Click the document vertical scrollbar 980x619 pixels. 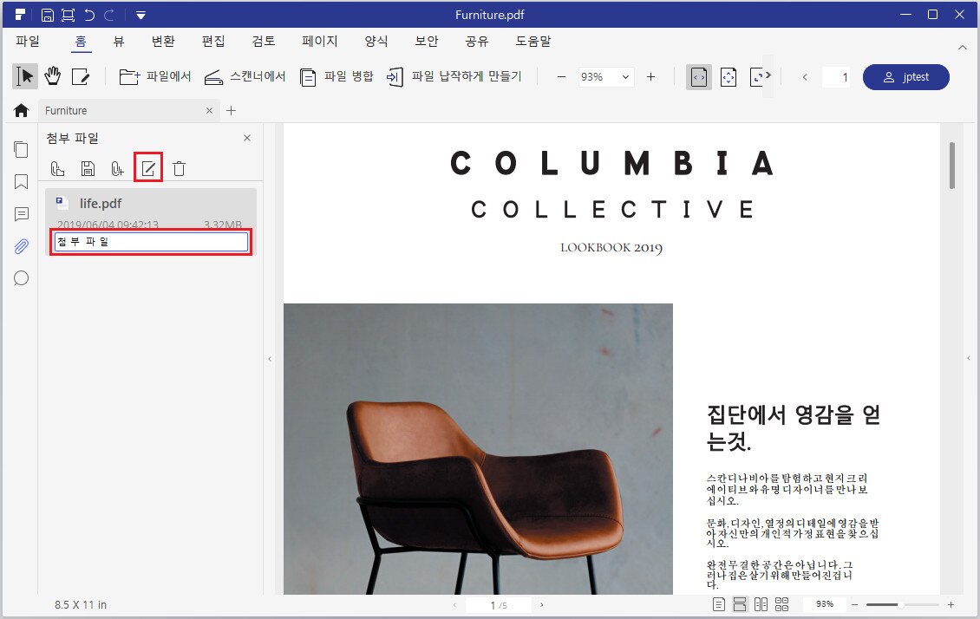click(952, 166)
